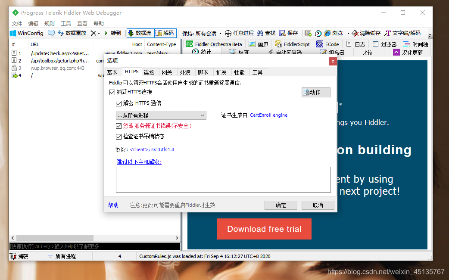This screenshot has width=449, height=280.
Task: Toggle 忽略服务器证书错误 checkbox
Action: (x=118, y=126)
